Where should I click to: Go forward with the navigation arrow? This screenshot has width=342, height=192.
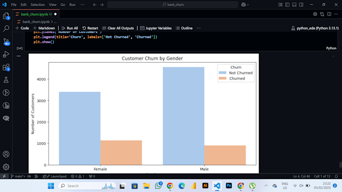point(102,5)
